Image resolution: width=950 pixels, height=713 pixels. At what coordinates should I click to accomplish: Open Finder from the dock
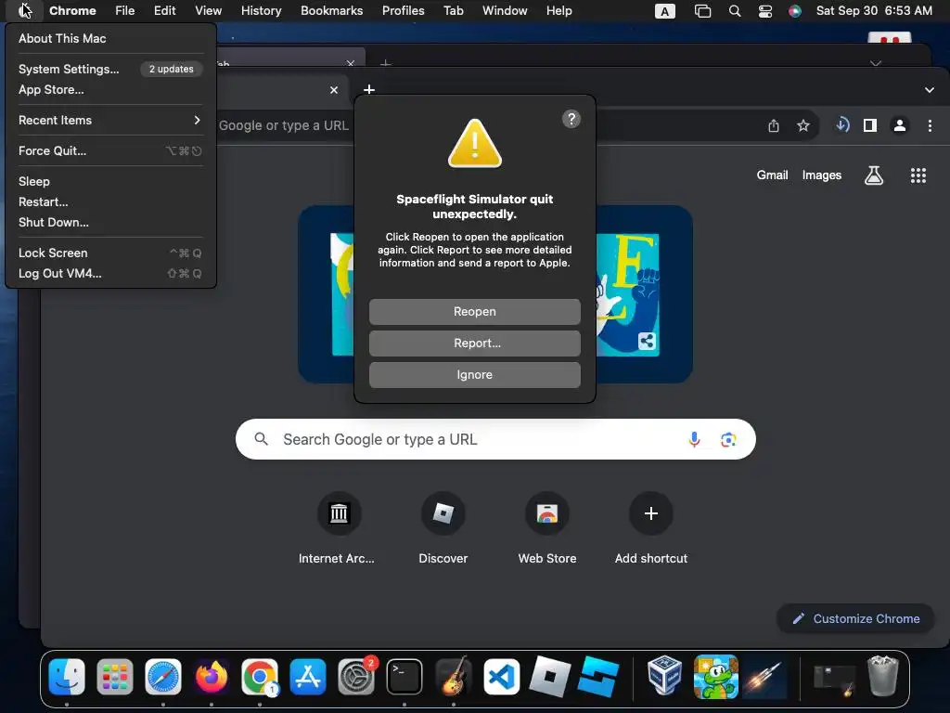pyautogui.click(x=67, y=677)
